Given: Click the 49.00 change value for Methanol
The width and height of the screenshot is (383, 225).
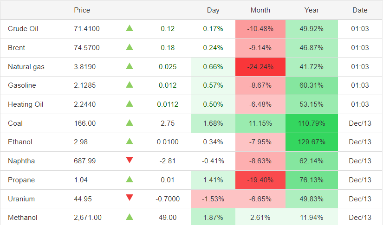Looking at the screenshot, I should (x=168, y=218).
